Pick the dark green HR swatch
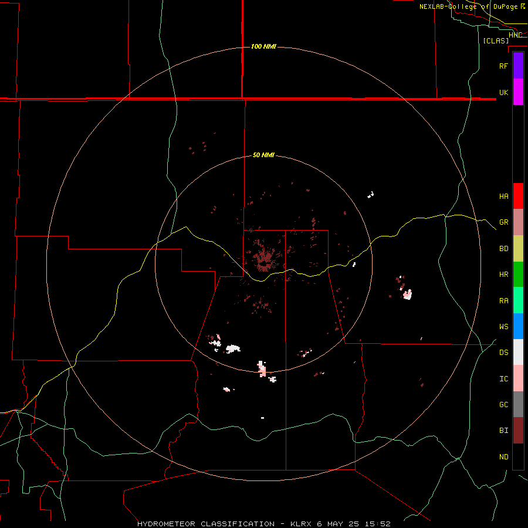 (x=518, y=275)
